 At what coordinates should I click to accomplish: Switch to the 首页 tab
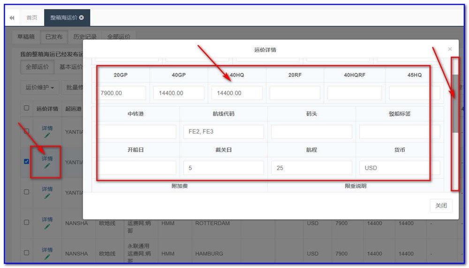(32, 18)
